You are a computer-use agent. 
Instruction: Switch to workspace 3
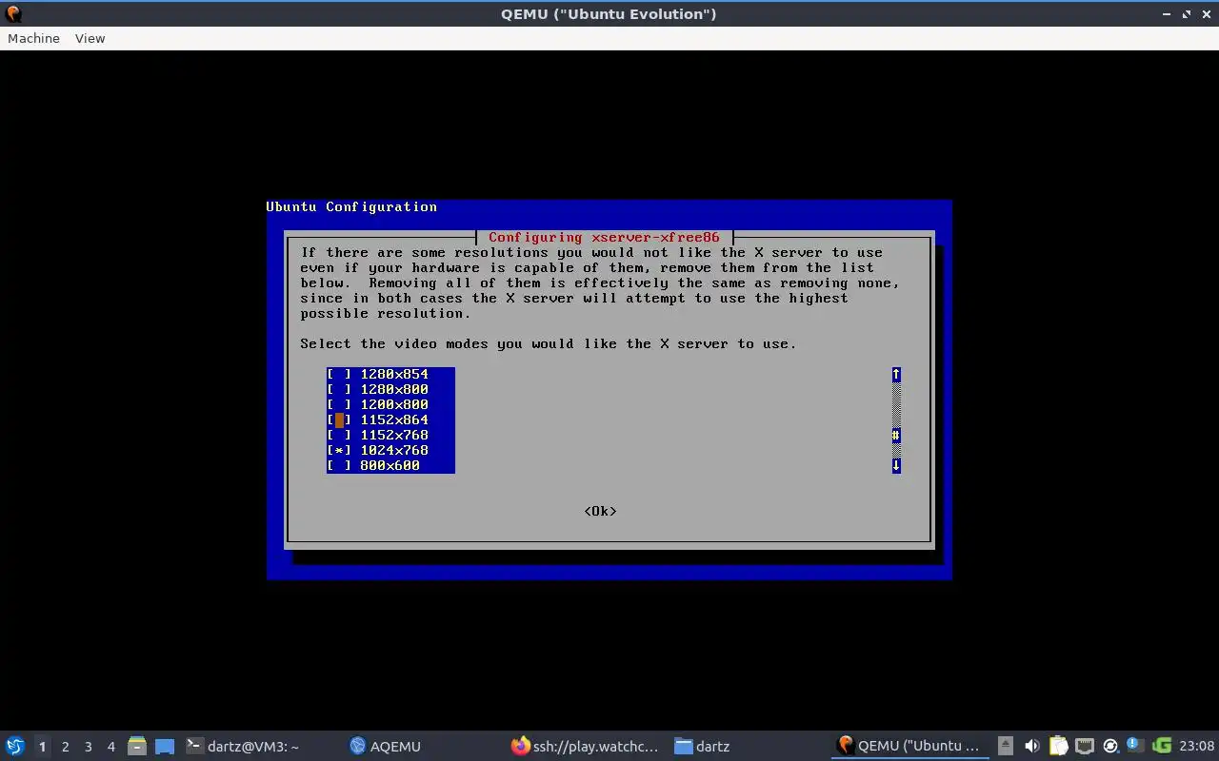(88, 747)
